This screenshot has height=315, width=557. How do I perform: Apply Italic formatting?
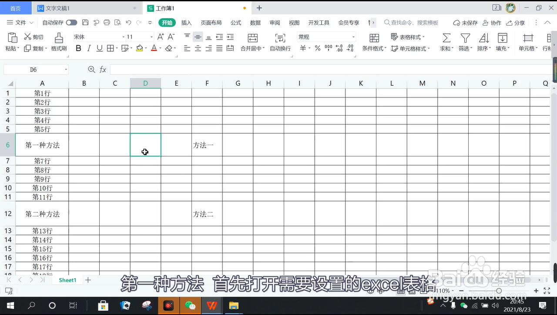coord(89,48)
